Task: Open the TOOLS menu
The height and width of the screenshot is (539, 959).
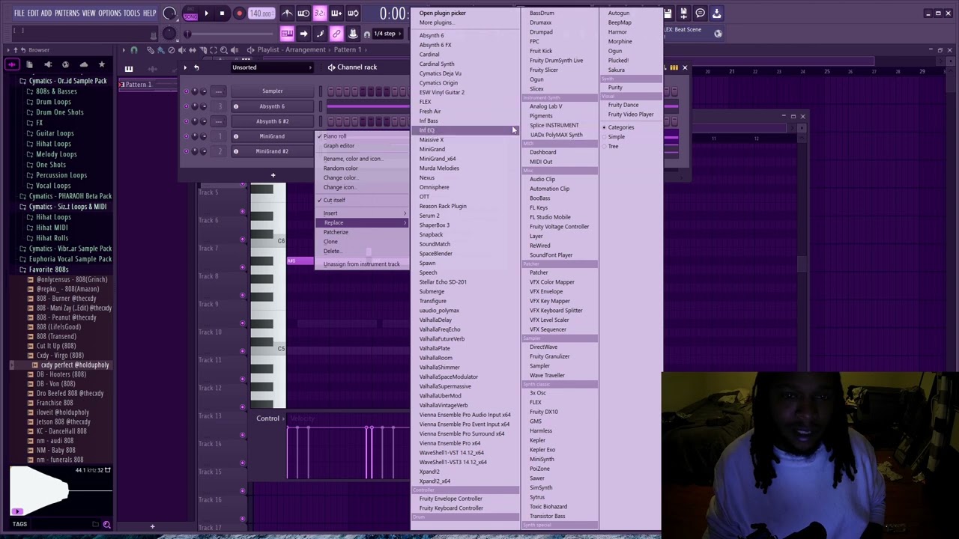Action: pos(132,13)
